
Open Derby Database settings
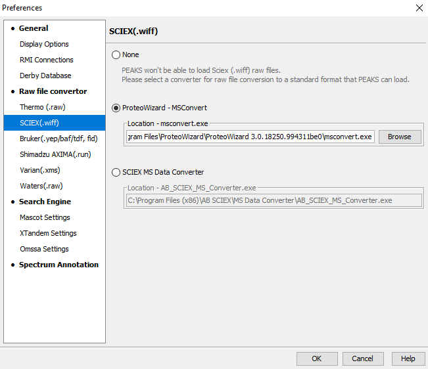point(45,76)
